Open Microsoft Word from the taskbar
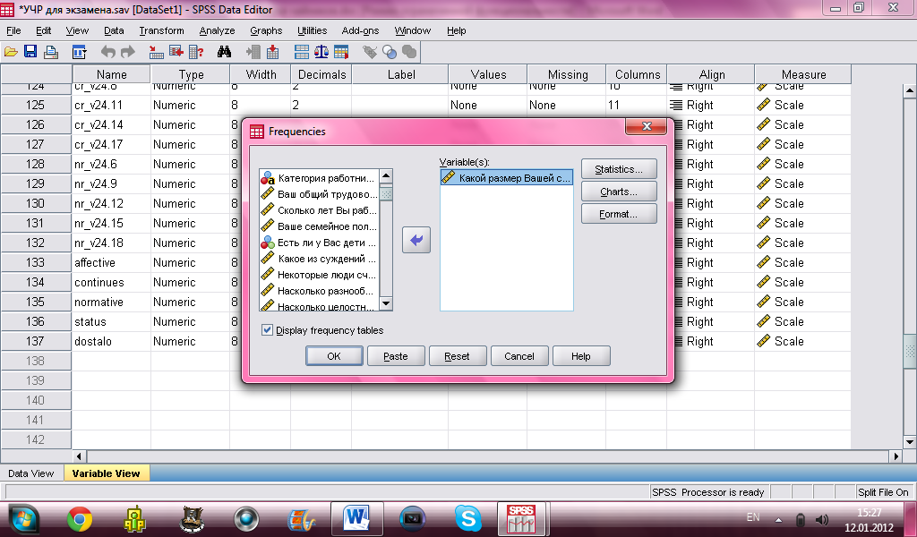Screen dimensions: 917x537 (356, 518)
